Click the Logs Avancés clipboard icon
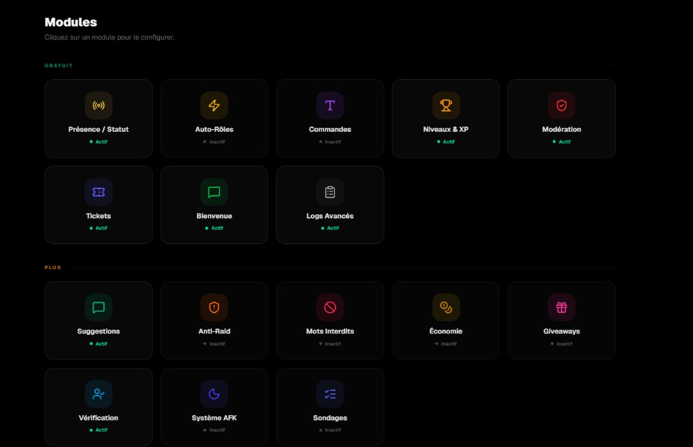The height and width of the screenshot is (447, 693). tap(330, 192)
